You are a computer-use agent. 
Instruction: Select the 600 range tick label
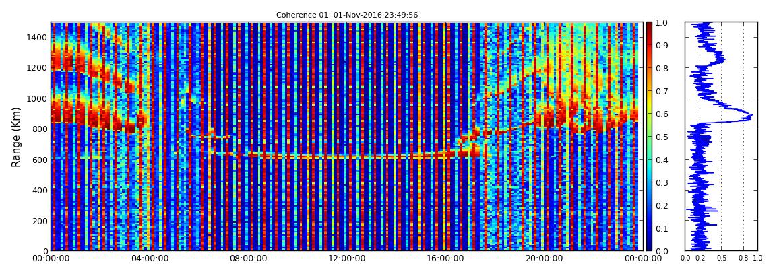(x=39, y=160)
